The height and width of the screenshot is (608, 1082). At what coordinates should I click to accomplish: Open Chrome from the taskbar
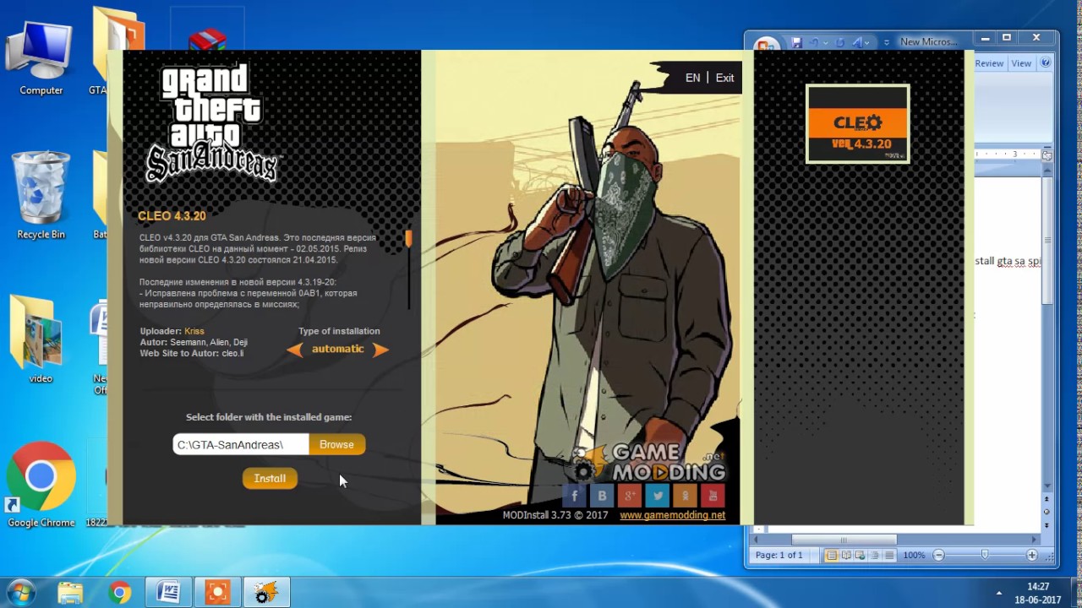(x=120, y=593)
